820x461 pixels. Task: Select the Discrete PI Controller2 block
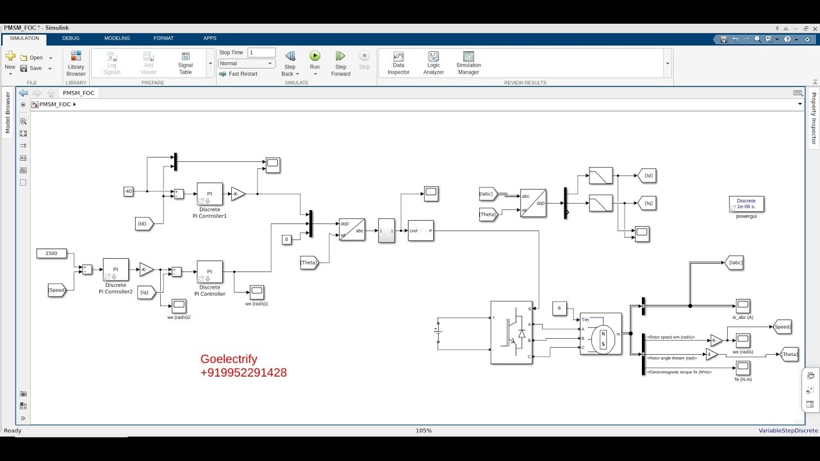tap(115, 270)
